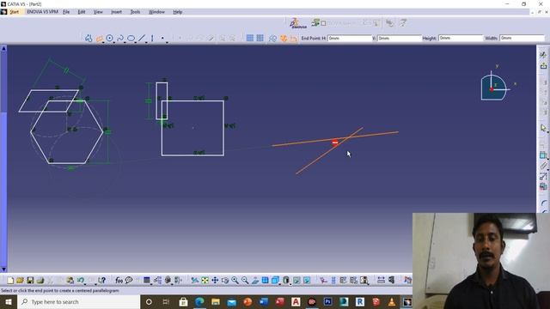Open the Tools menu
The image size is (550, 309).
click(135, 12)
